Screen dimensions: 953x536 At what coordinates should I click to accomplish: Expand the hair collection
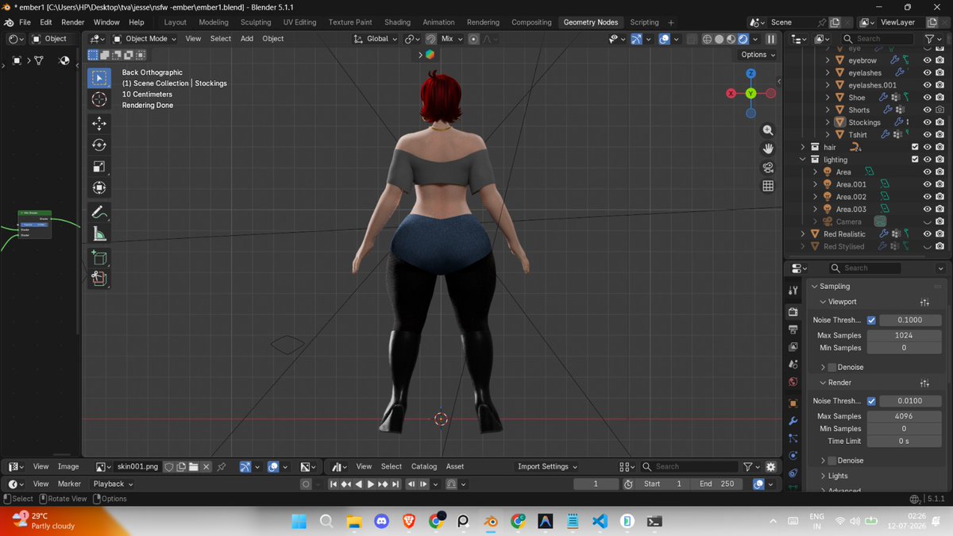point(804,147)
